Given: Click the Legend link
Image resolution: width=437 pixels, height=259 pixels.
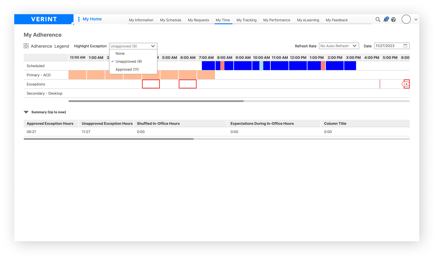Looking at the screenshot, I should tap(62, 46).
